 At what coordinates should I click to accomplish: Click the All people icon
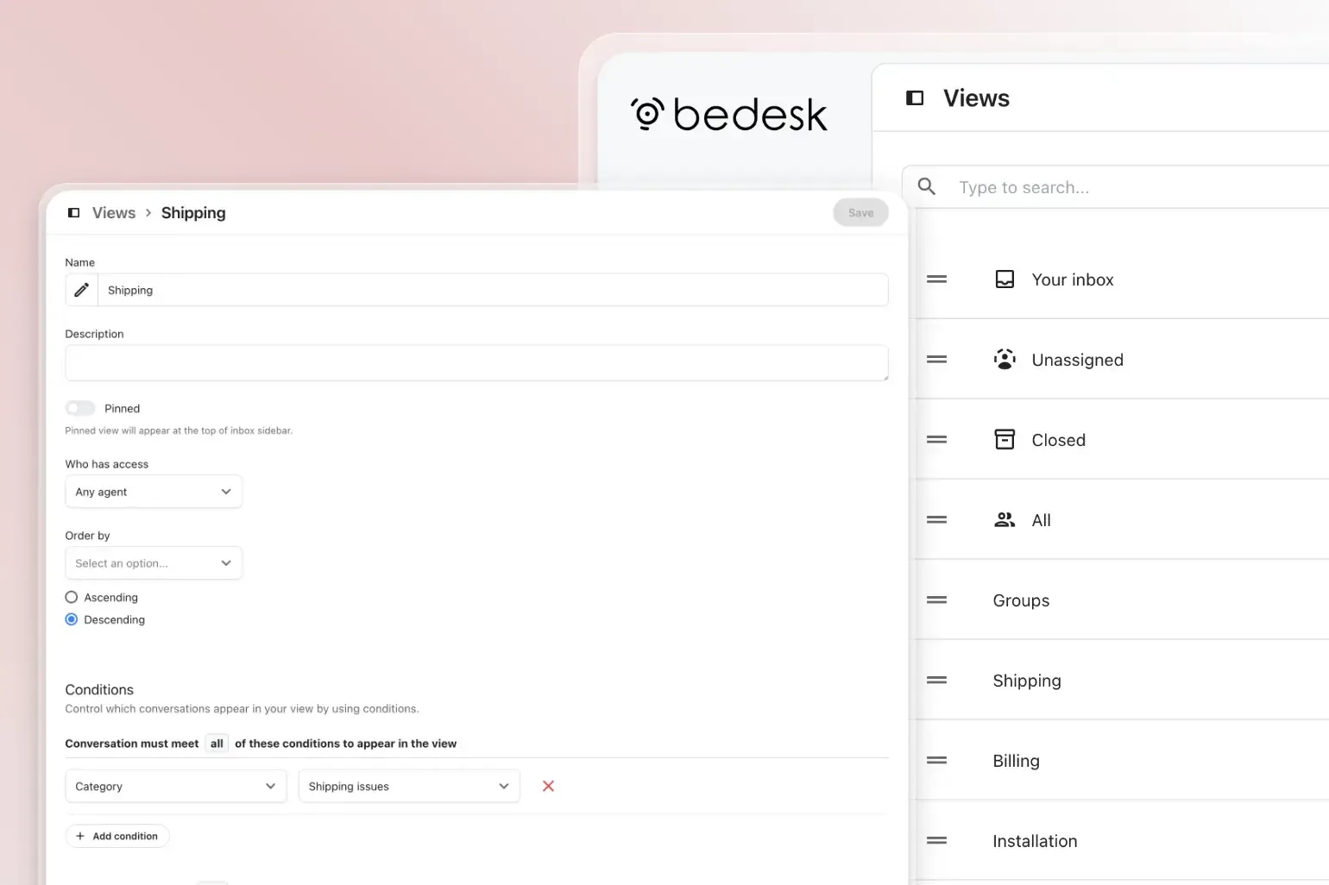click(x=1005, y=520)
